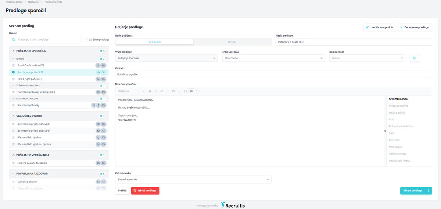Switch sending method to SMS
Viewport: 441px width, 209px height.
[x=232, y=42]
